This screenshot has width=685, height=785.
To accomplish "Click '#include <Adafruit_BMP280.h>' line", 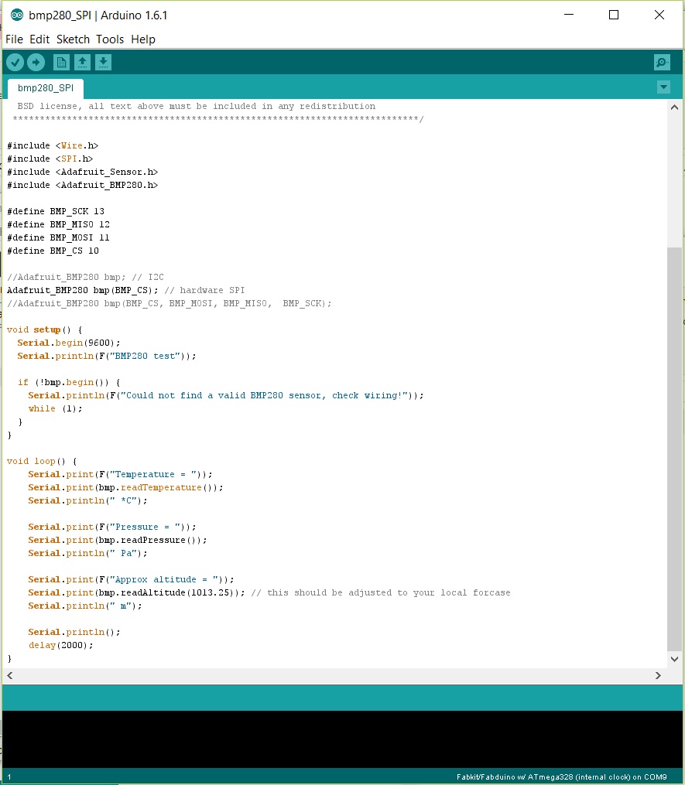I will point(83,185).
